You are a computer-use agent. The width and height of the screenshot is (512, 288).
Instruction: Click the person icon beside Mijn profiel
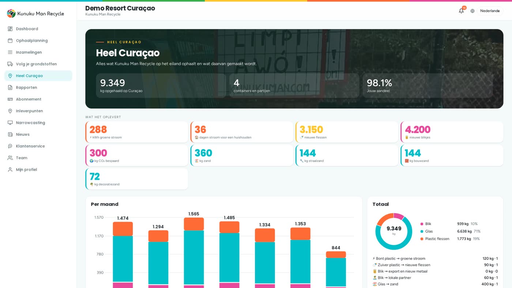(10, 169)
